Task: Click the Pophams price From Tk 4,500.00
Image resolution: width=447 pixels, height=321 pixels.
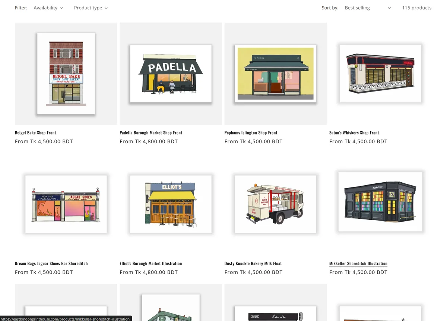Action: 254,141
